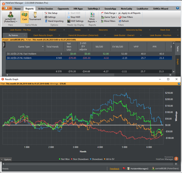Image resolution: width=182 pixels, height=173 pixels.
Task: Select the $0.10/$0.25 NL Holdem row
Action: coord(89,58)
